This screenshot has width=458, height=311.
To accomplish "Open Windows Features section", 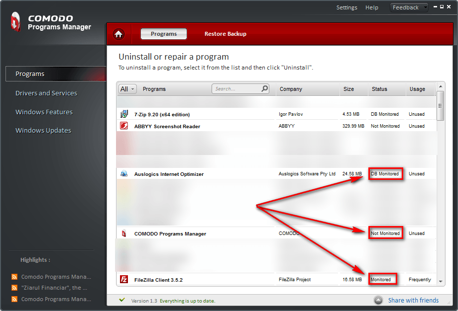I will 44,112.
